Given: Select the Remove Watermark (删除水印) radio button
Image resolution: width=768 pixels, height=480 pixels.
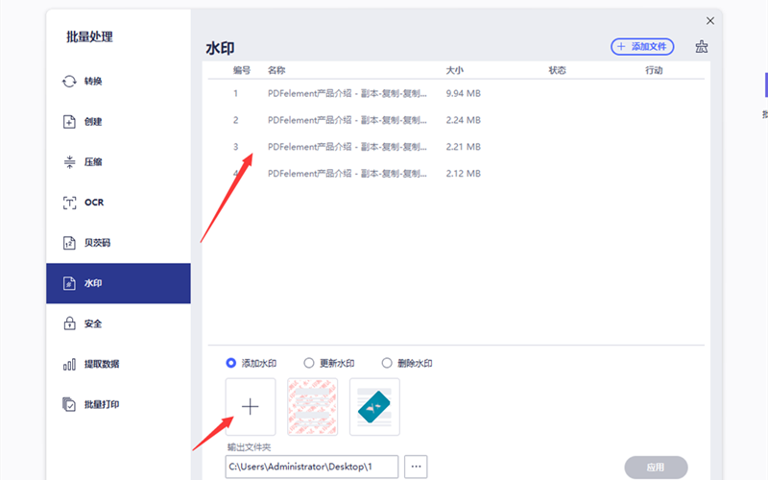Looking at the screenshot, I should pyautogui.click(x=388, y=363).
